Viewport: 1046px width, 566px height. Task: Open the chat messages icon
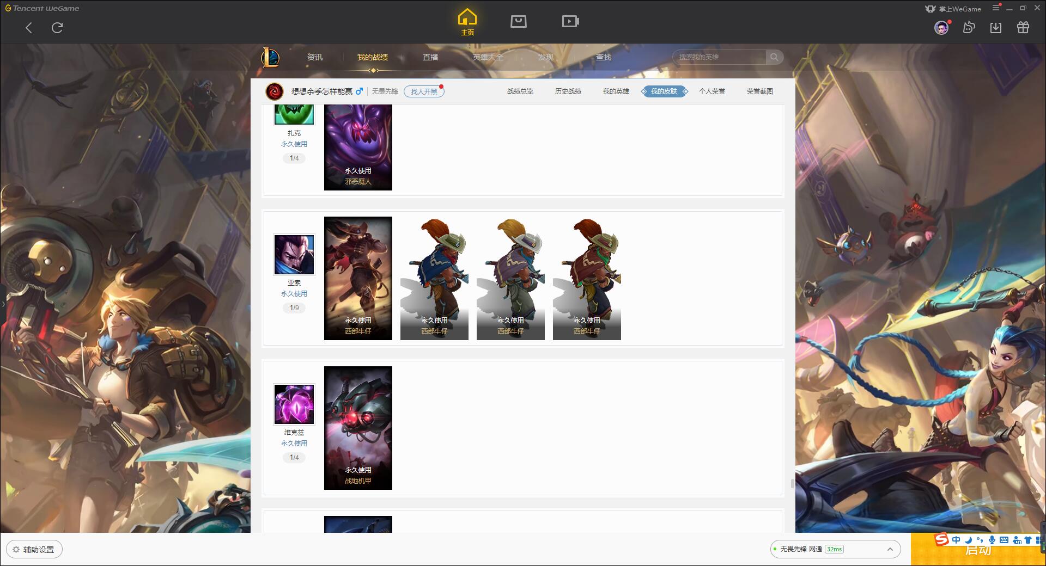[x=969, y=28]
